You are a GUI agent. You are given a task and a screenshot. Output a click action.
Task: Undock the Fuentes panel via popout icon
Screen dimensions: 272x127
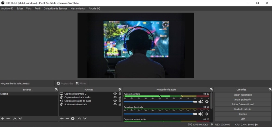click(x=120, y=90)
